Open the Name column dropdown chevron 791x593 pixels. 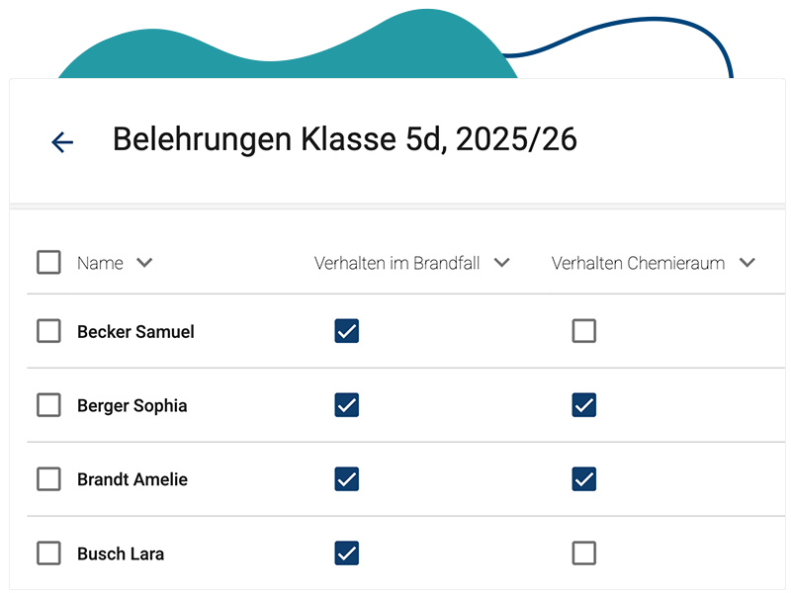point(144,263)
